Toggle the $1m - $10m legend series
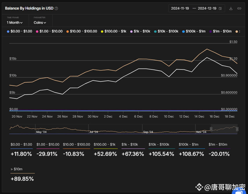 tap(220, 31)
